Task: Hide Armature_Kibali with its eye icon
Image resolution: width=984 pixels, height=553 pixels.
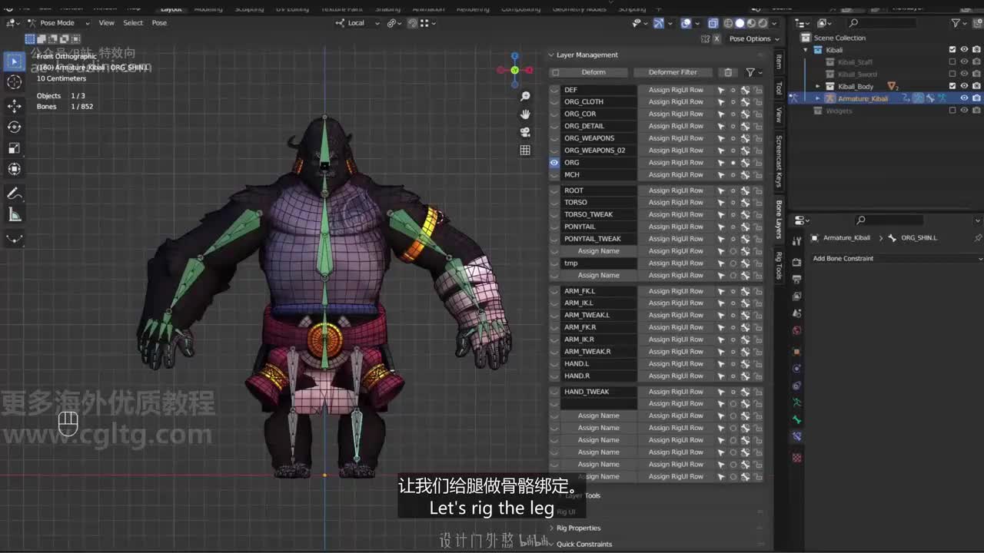Action: pyautogui.click(x=964, y=98)
